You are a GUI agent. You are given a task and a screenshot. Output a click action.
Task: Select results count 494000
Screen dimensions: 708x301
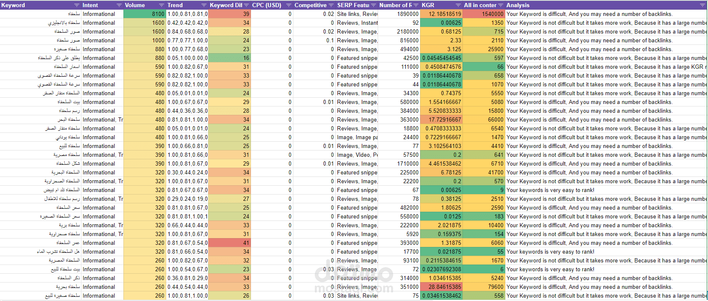[399, 49]
